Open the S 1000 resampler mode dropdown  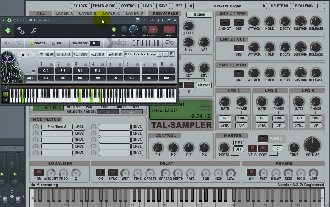coord(199,15)
